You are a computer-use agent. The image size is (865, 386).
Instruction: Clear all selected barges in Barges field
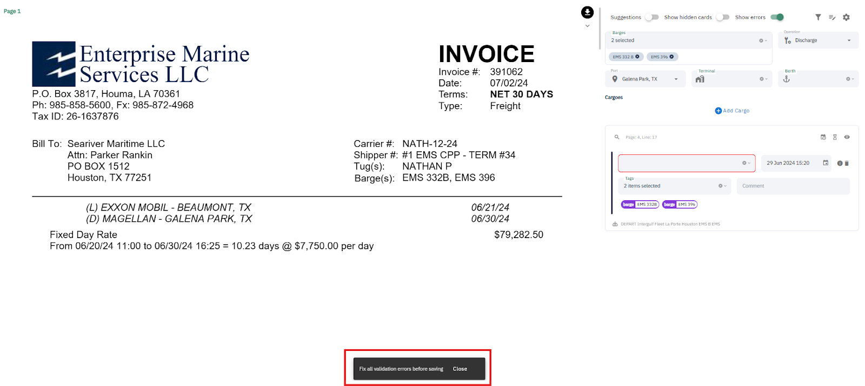point(761,40)
